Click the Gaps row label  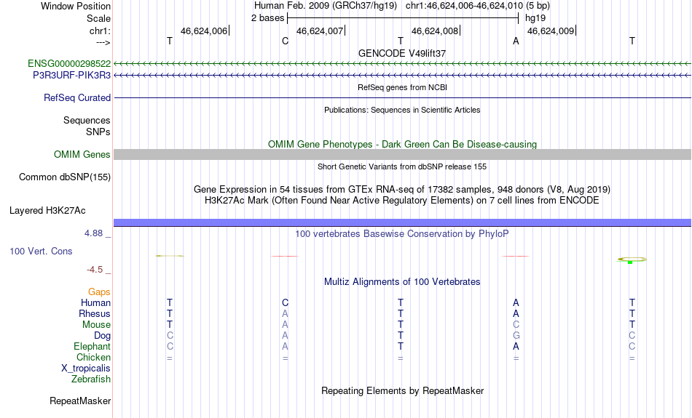pyautogui.click(x=99, y=292)
